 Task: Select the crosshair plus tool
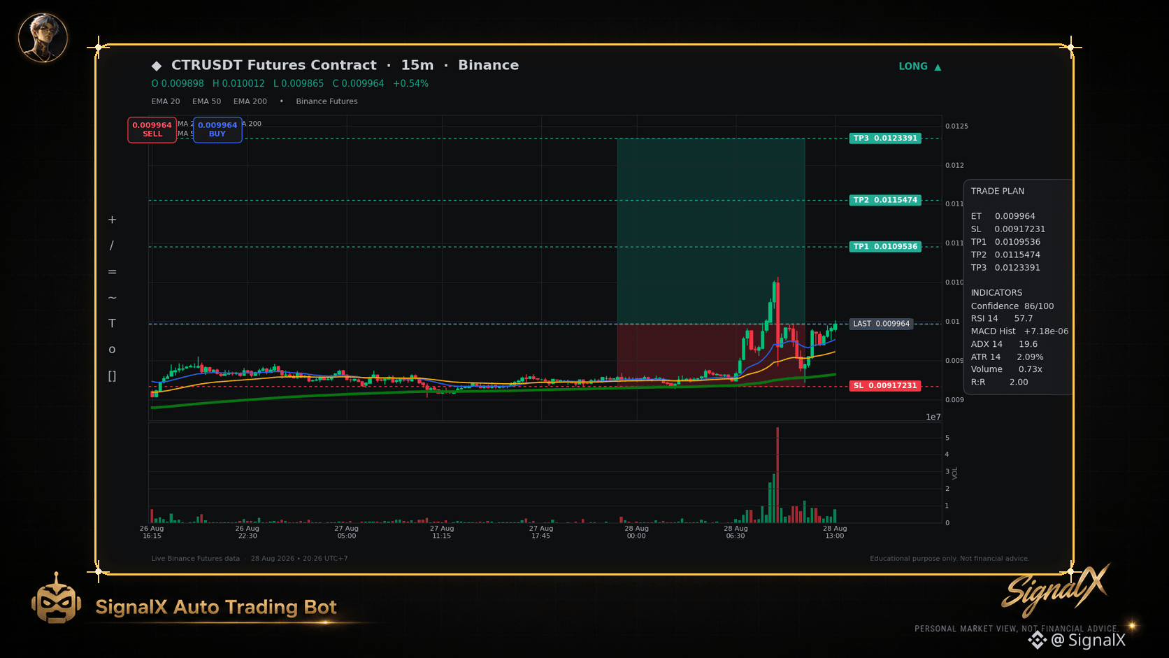[x=112, y=220]
